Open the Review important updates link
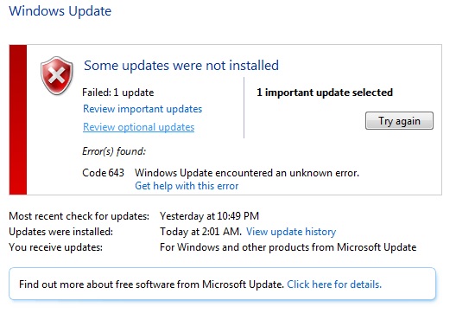The width and height of the screenshot is (456, 326). pos(142,109)
